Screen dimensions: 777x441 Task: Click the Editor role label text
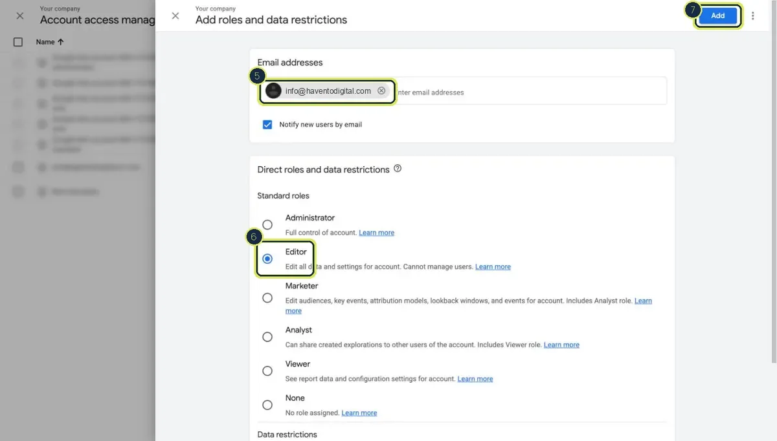click(296, 252)
